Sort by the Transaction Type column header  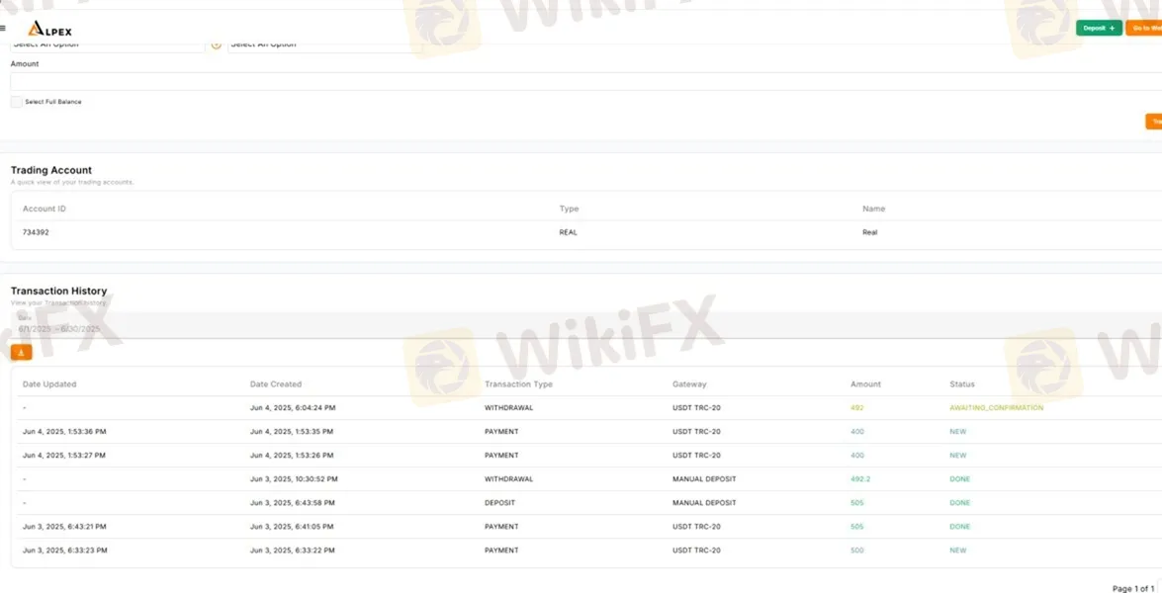[518, 384]
